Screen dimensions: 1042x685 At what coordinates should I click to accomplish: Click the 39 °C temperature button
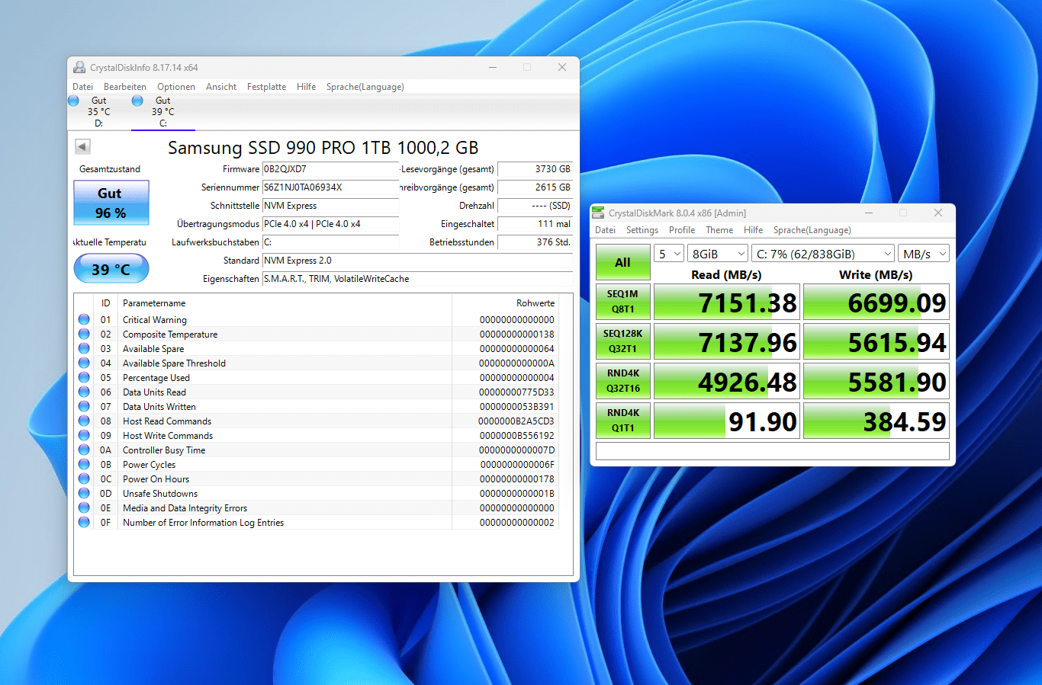tap(111, 269)
